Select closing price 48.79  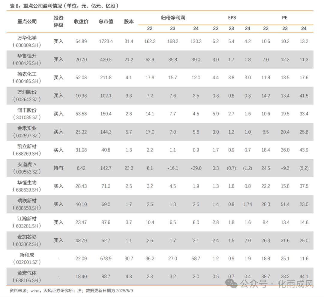pyautogui.click(x=81, y=240)
